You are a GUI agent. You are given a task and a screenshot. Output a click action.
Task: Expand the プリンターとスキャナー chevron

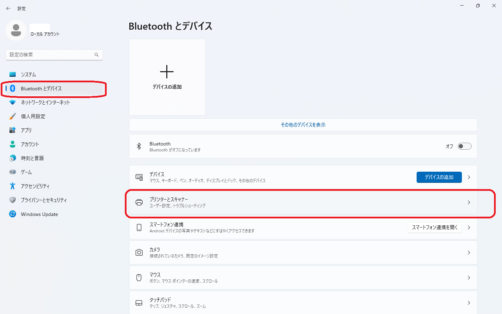tap(469, 202)
